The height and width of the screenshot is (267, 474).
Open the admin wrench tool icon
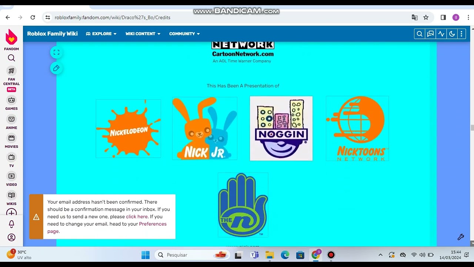tap(461, 237)
